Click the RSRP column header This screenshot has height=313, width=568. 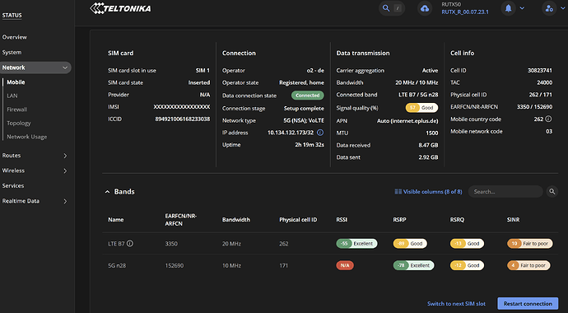[399, 220]
